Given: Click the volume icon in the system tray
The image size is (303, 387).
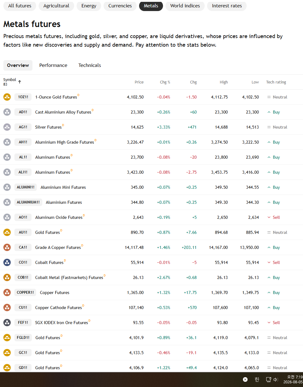Looking at the screenshot, I should (x=275, y=380).
